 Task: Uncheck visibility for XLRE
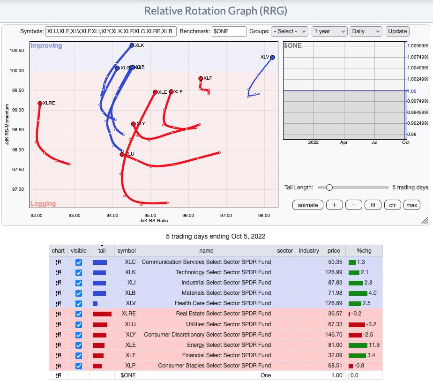pos(79,314)
